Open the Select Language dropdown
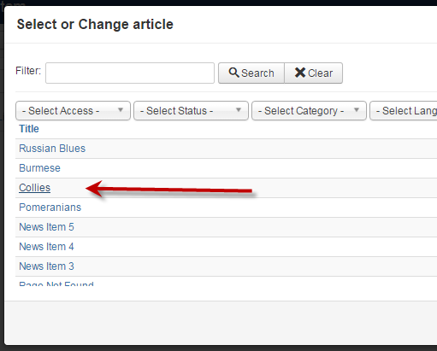Image resolution: width=437 pixels, height=351 pixels. [404, 110]
